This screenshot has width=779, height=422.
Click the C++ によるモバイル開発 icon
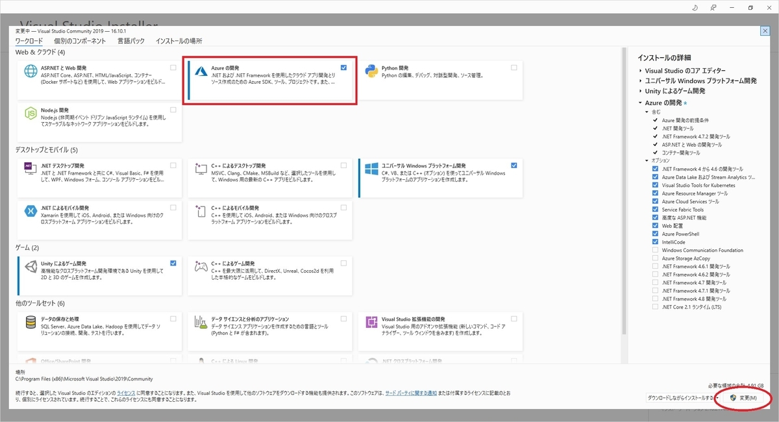point(201,211)
